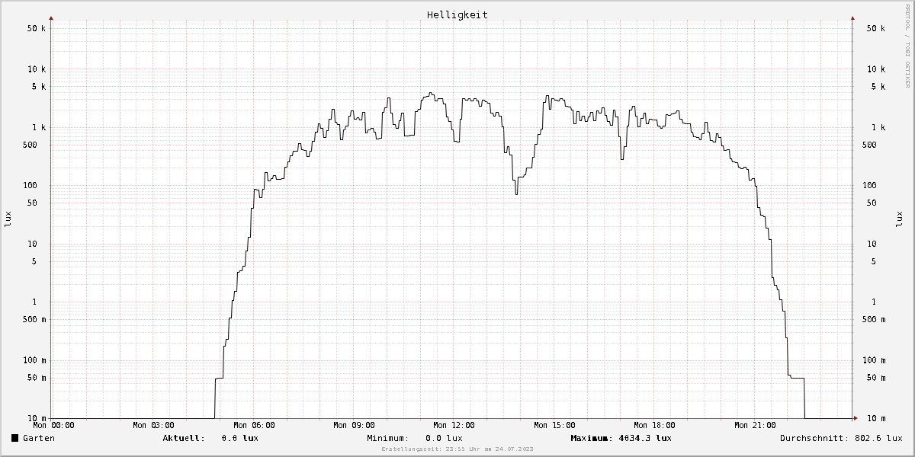Click '1 k' on the left axis
This screenshot has width=915, height=457.
point(39,127)
